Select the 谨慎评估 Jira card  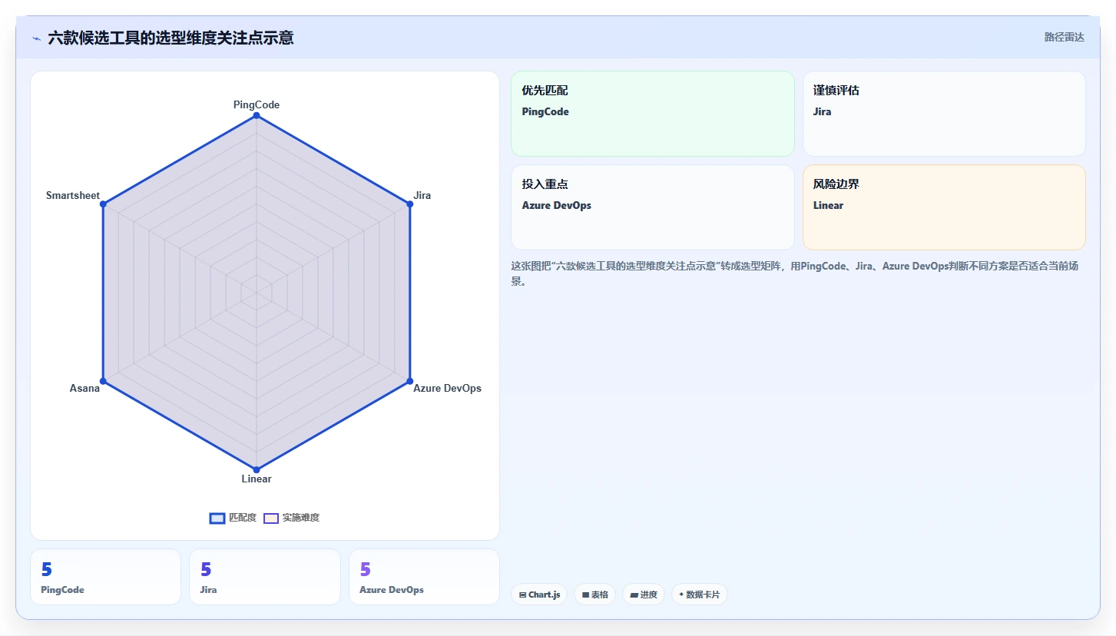pyautogui.click(x=944, y=114)
